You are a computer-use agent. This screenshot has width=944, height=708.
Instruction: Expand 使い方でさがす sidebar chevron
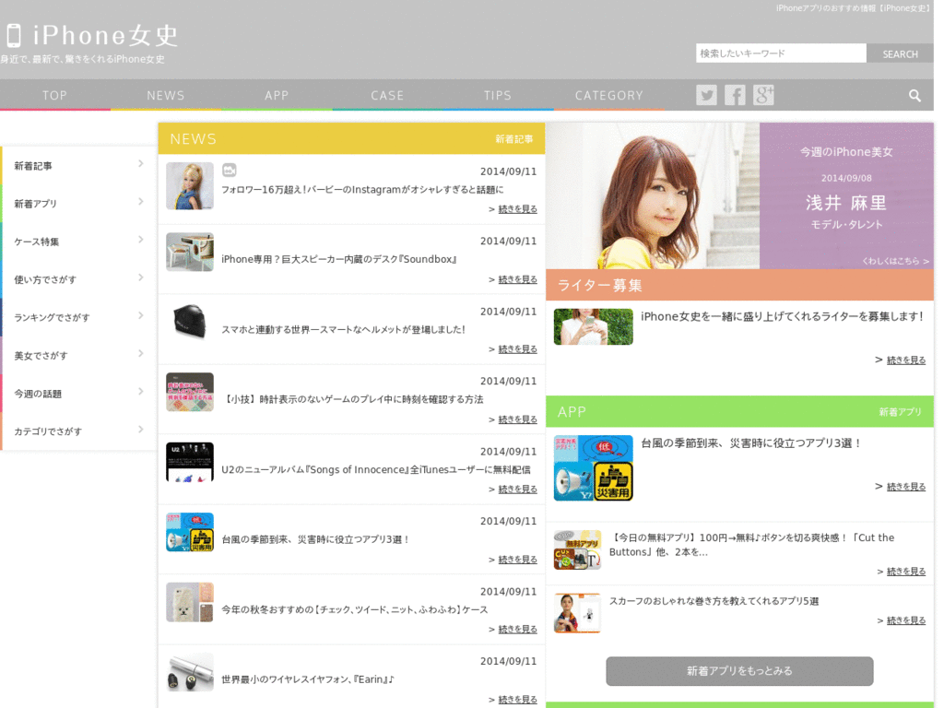[x=140, y=277]
